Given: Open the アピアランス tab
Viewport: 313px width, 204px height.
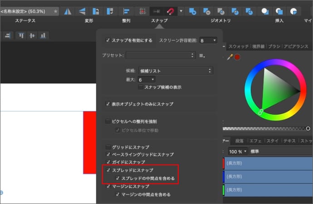Looking at the screenshot, I should click(x=296, y=47).
